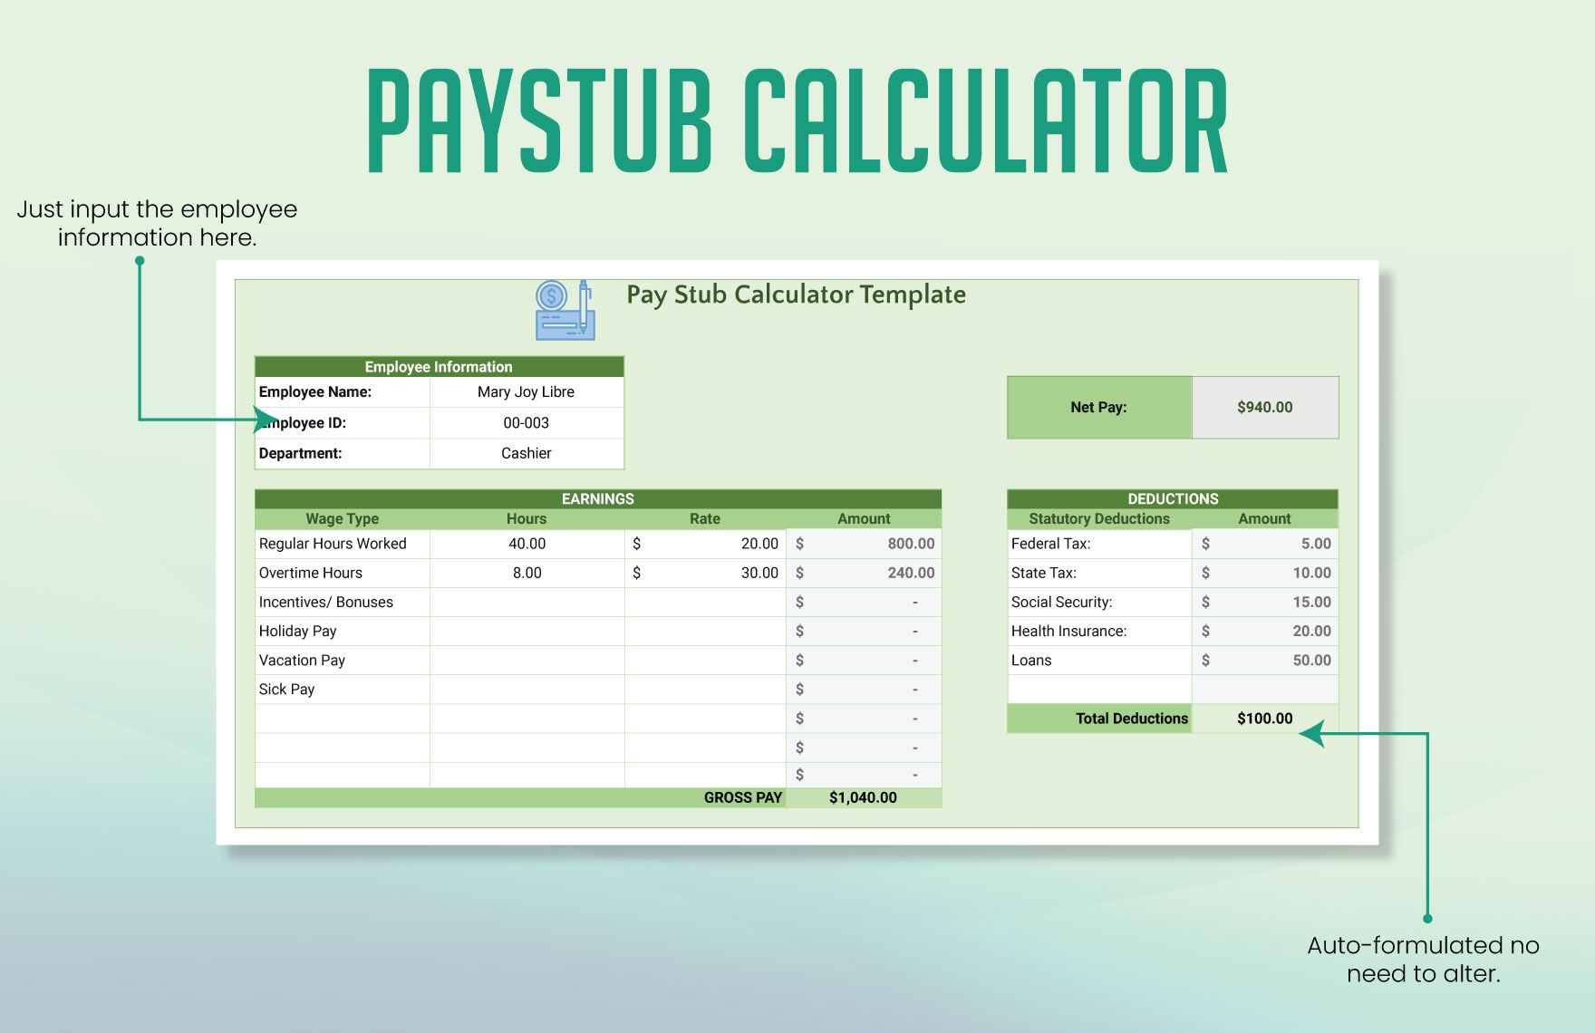Click the PAYSTUB CALCULATOR heading

pos(797,121)
